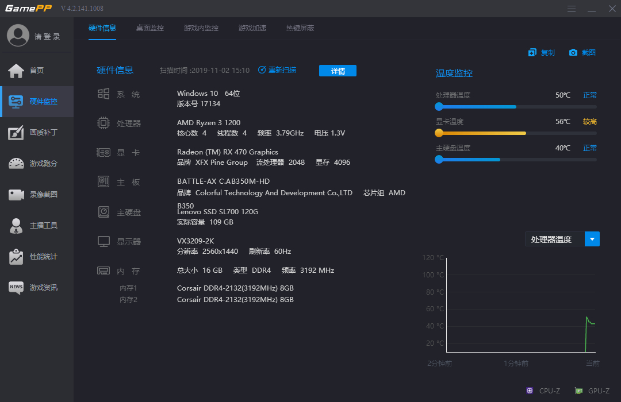Select the 画质补丁 sidebar icon

click(16, 133)
